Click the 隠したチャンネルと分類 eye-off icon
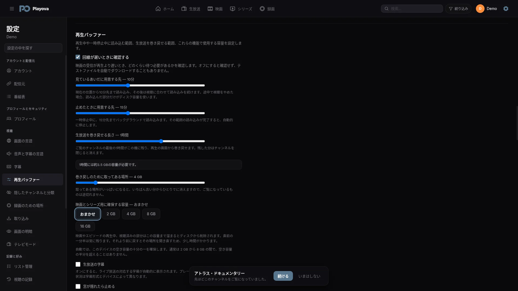This screenshot has width=518, height=291. [x=9, y=192]
